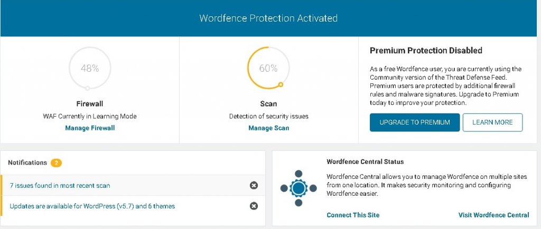Open the 7 issues found notification
Screen dimensions: 541x229
pos(60,185)
